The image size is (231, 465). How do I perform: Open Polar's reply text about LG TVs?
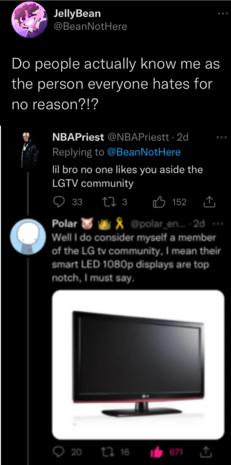[x=136, y=258]
